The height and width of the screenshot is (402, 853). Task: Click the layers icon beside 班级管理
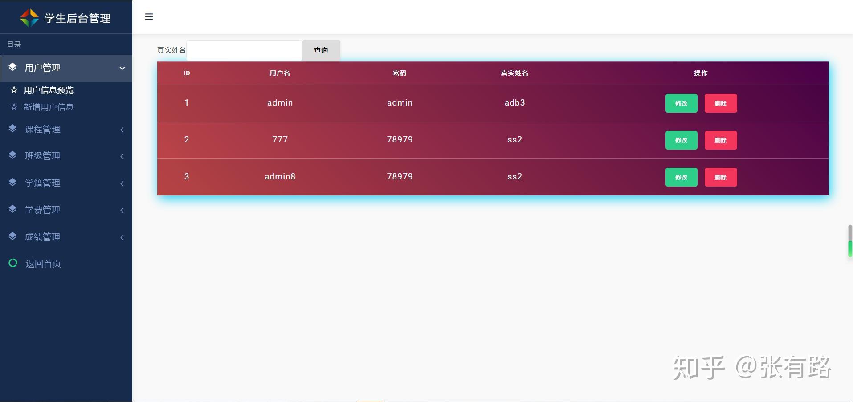[x=12, y=155]
